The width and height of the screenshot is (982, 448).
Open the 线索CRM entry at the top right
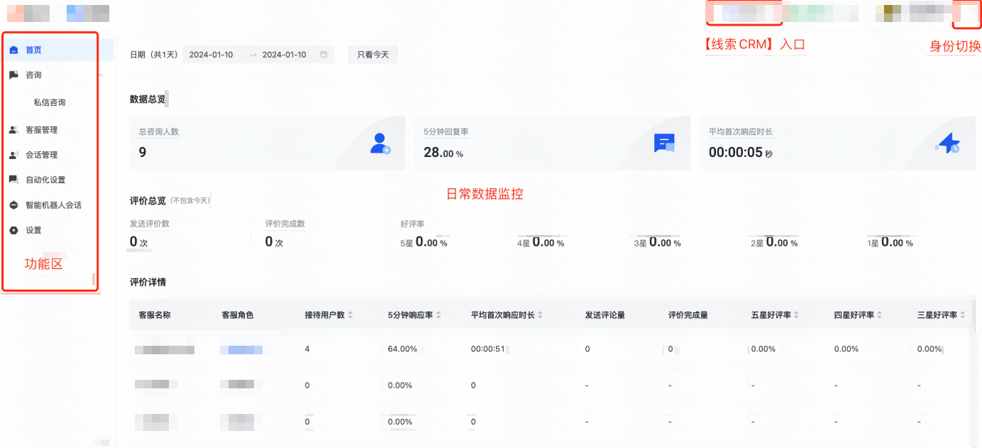[744, 12]
